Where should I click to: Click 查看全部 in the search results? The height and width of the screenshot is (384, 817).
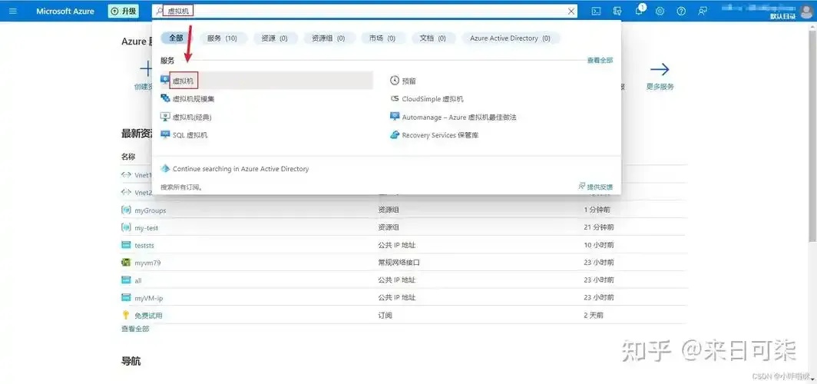click(x=600, y=61)
